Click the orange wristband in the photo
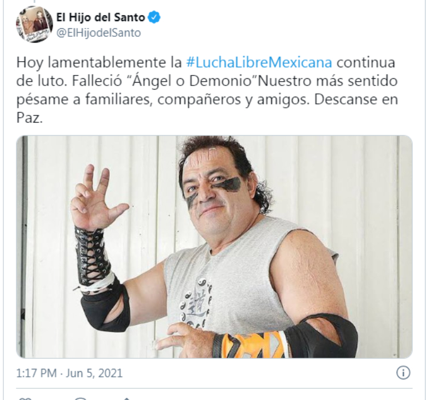The width and height of the screenshot is (426, 400). click(250, 344)
